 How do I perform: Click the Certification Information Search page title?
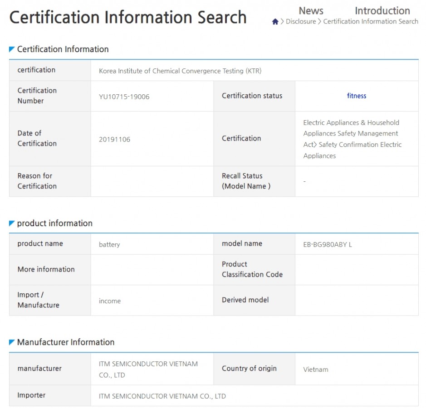(x=127, y=18)
